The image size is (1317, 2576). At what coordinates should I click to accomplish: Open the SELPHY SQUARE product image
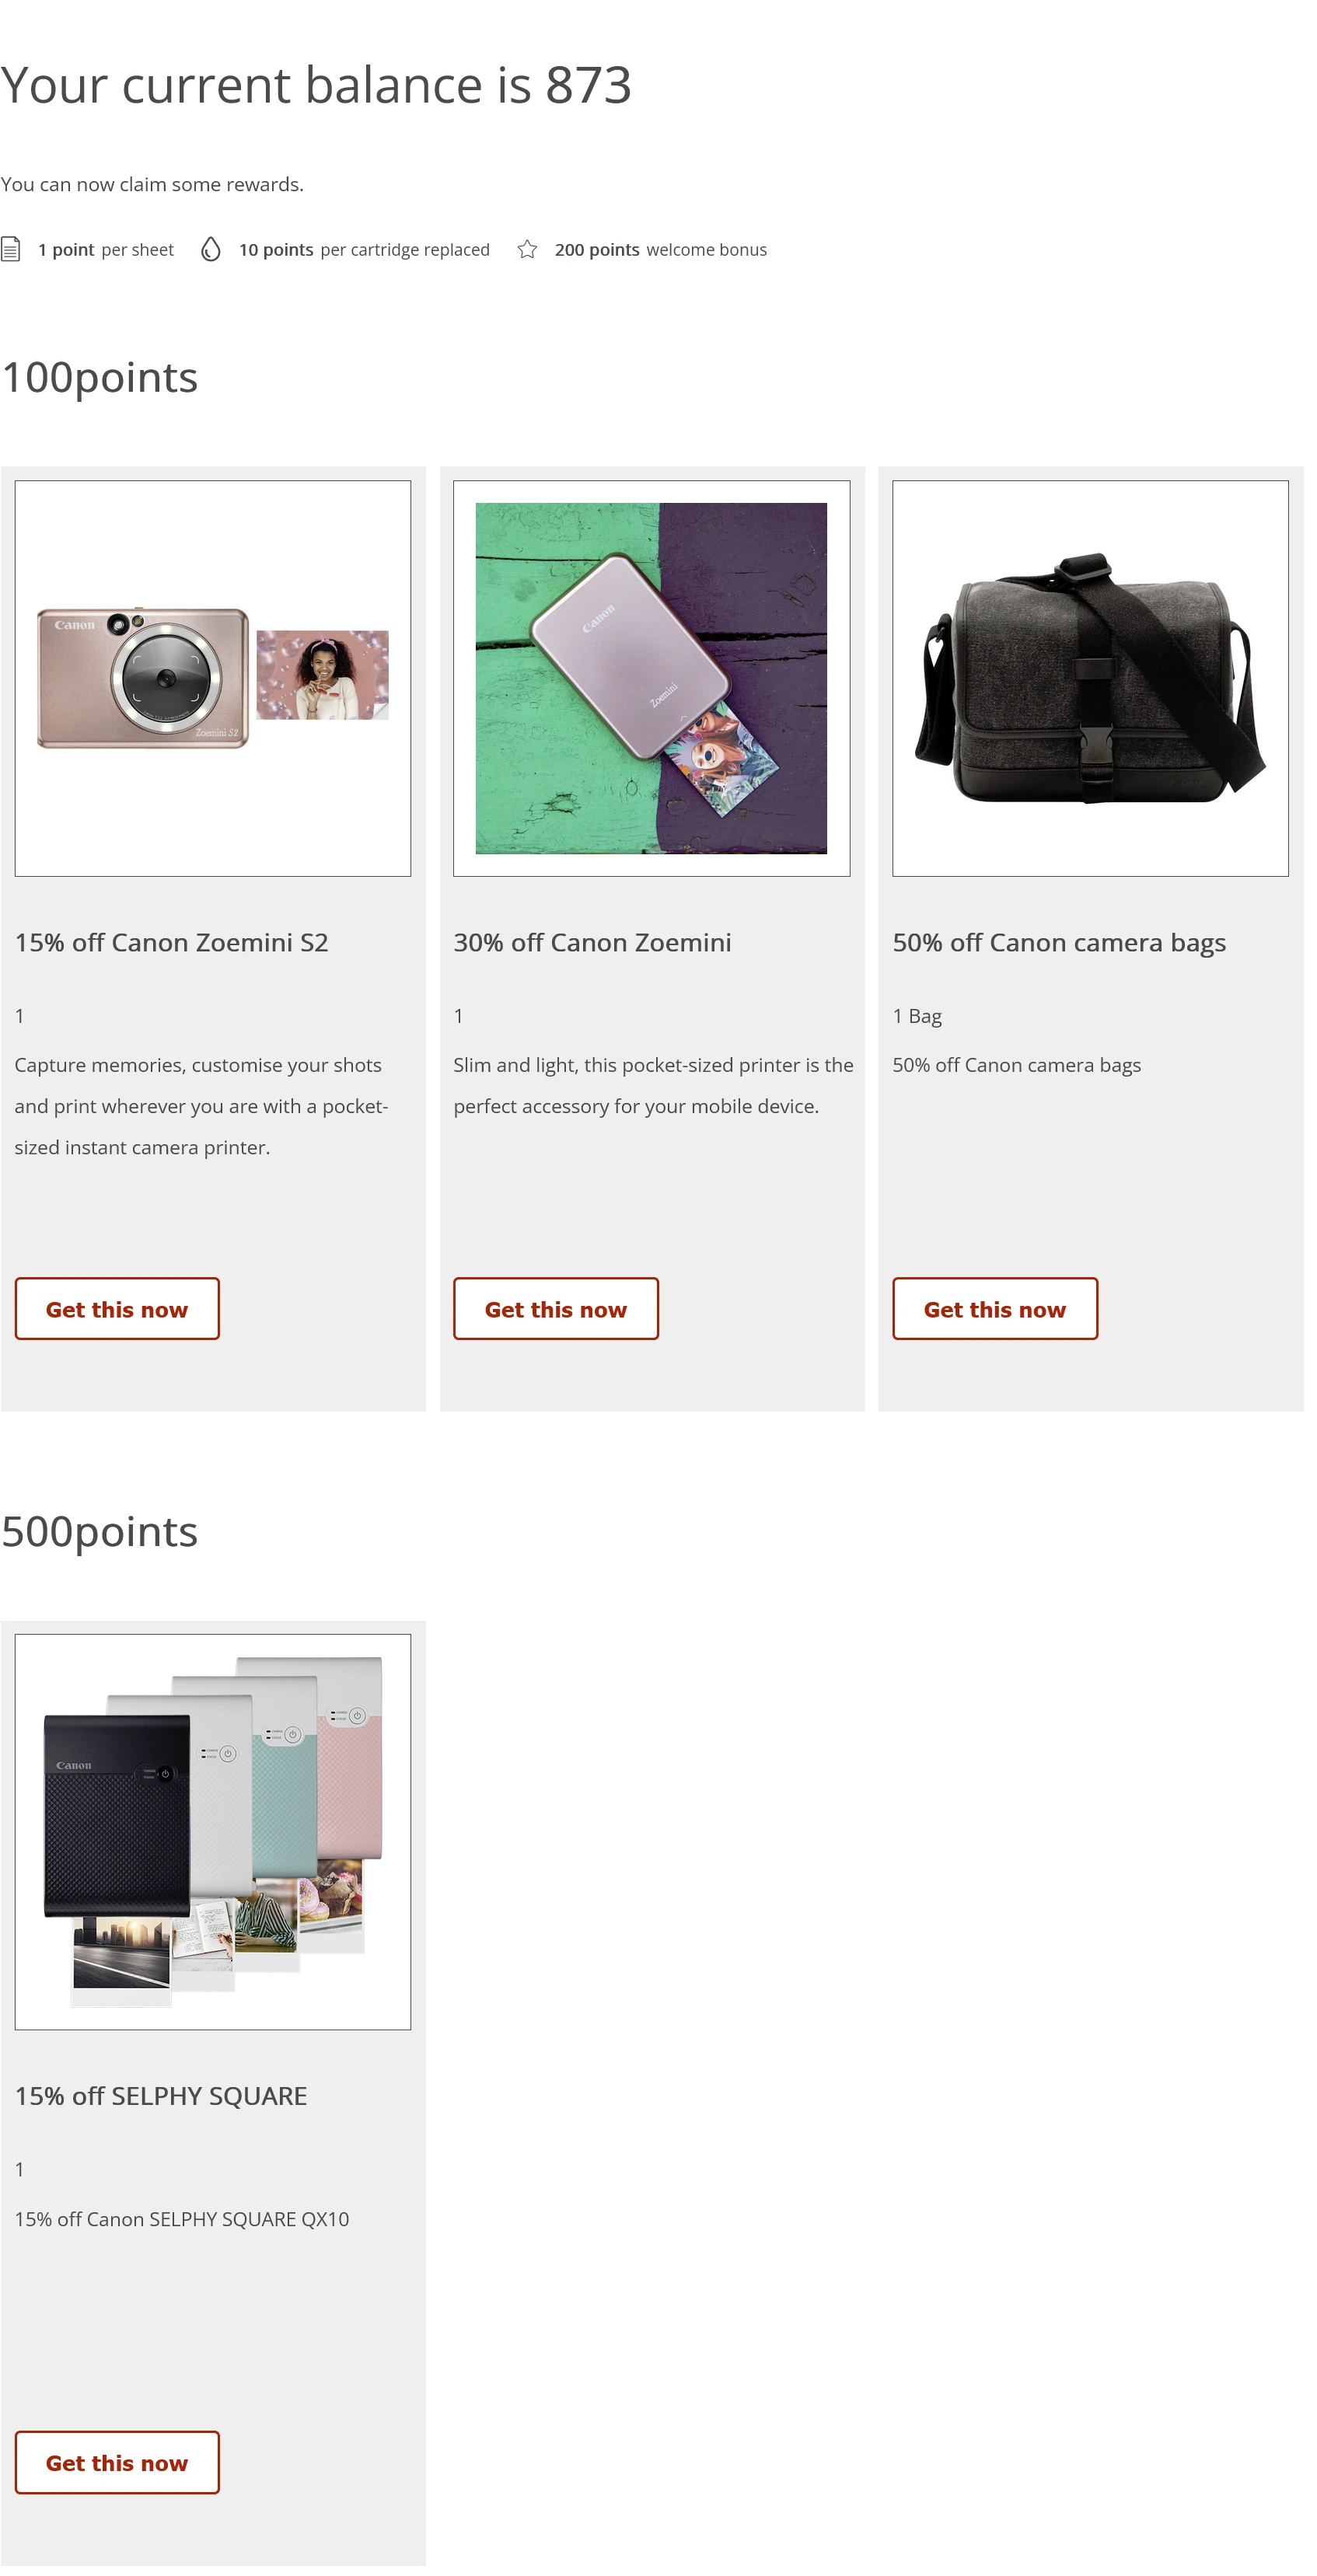tap(212, 1830)
